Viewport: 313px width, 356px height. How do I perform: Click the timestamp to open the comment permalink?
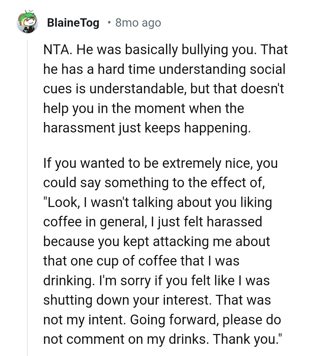point(138,22)
